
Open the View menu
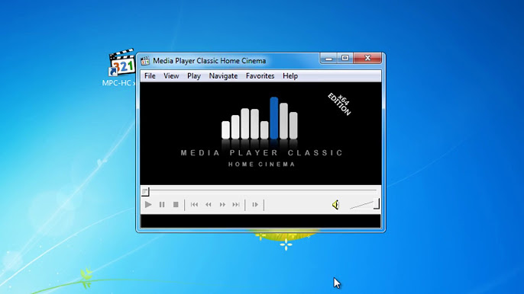point(171,76)
